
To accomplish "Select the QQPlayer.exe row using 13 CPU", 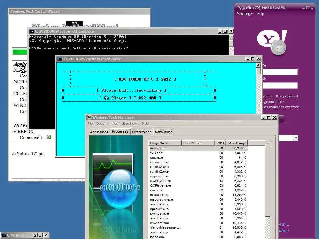I will point(198,181).
